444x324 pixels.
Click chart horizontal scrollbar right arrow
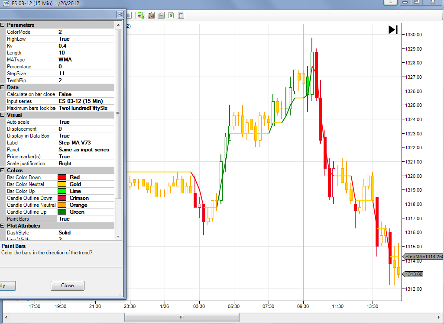(x=439, y=317)
